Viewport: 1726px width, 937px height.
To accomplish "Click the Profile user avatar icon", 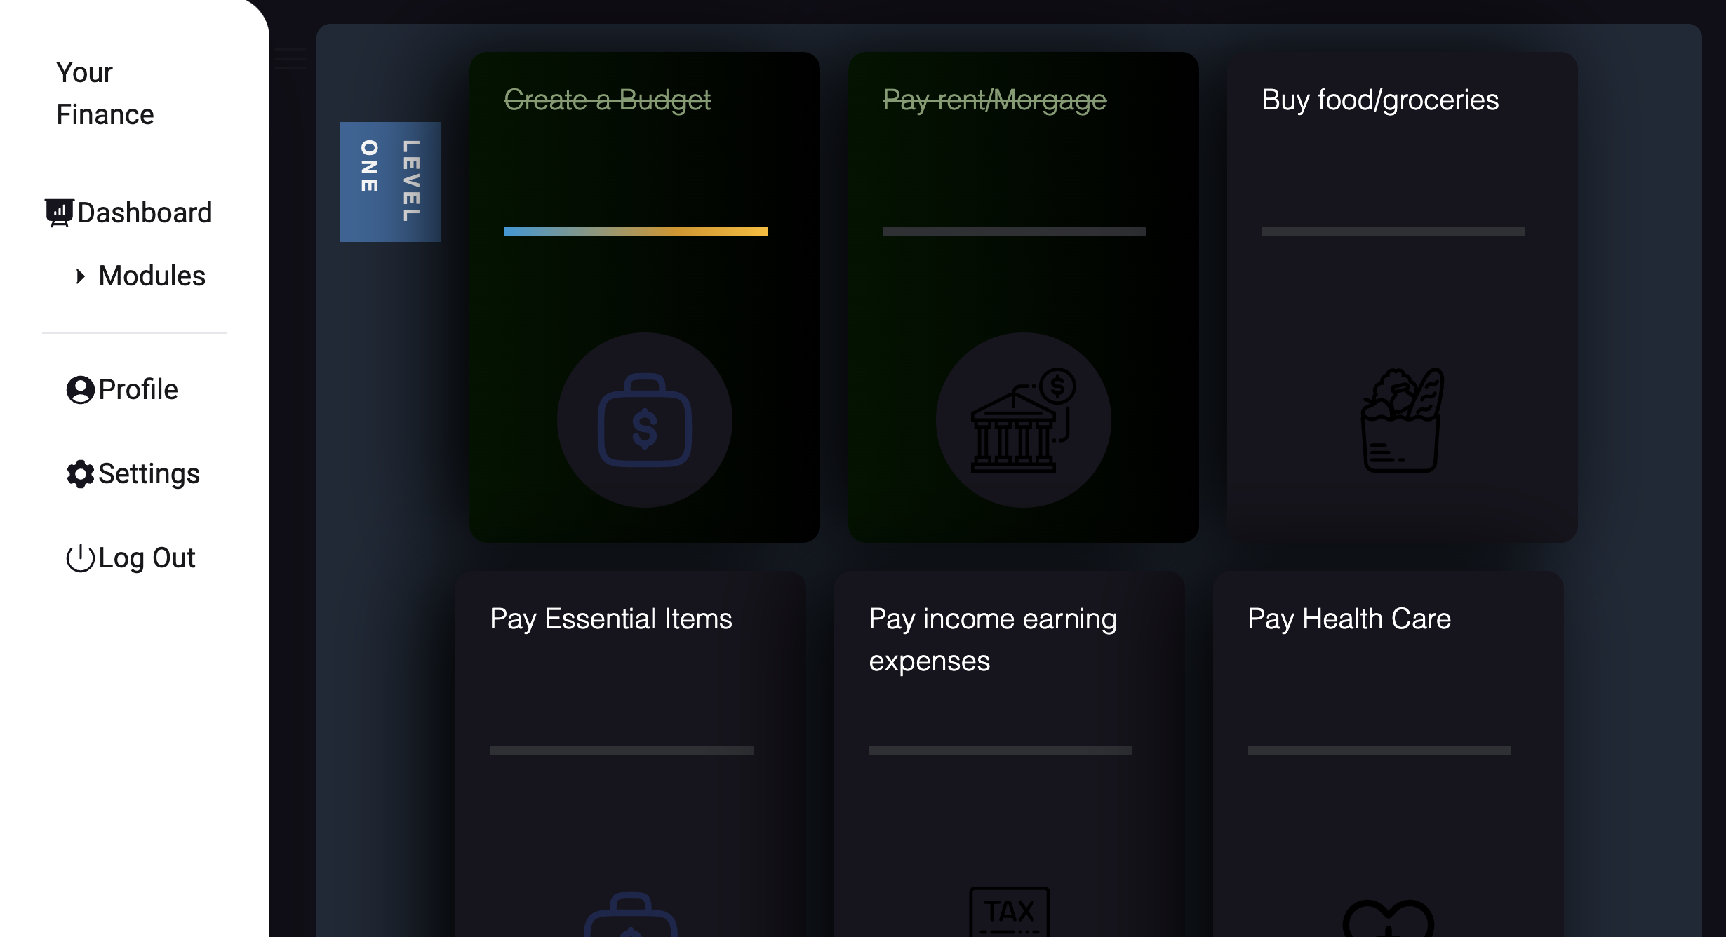I will pyautogui.click(x=80, y=390).
